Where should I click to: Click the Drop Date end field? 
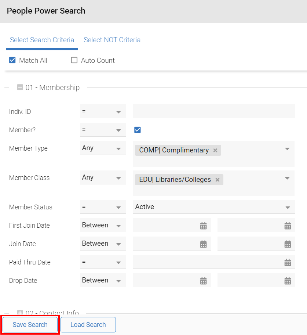click(x=256, y=280)
